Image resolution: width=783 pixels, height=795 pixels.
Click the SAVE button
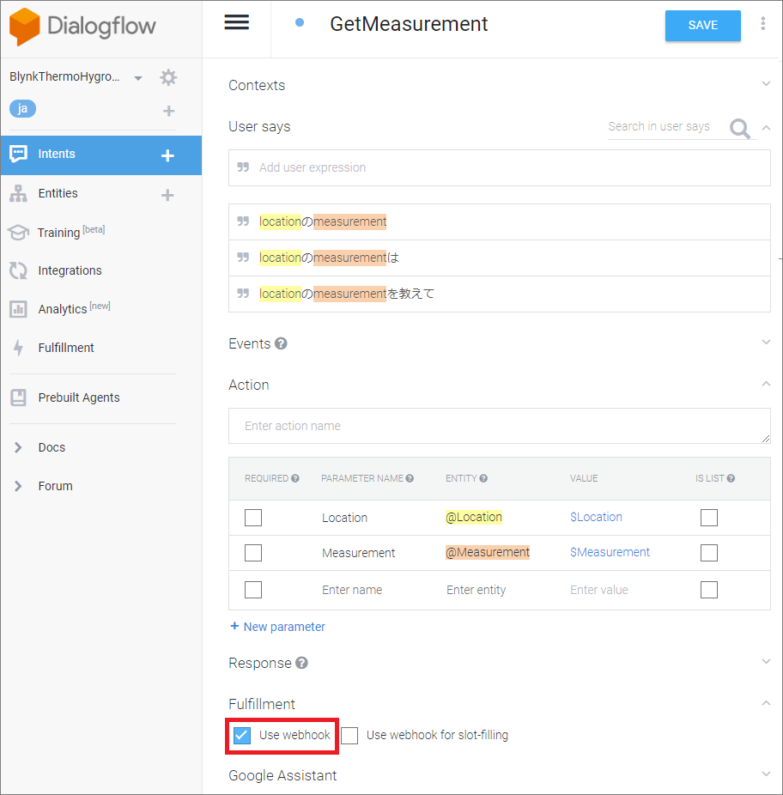click(x=703, y=26)
